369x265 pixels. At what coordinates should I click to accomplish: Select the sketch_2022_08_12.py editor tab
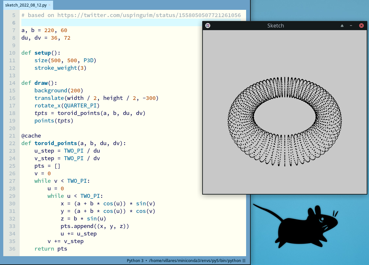(26, 5)
